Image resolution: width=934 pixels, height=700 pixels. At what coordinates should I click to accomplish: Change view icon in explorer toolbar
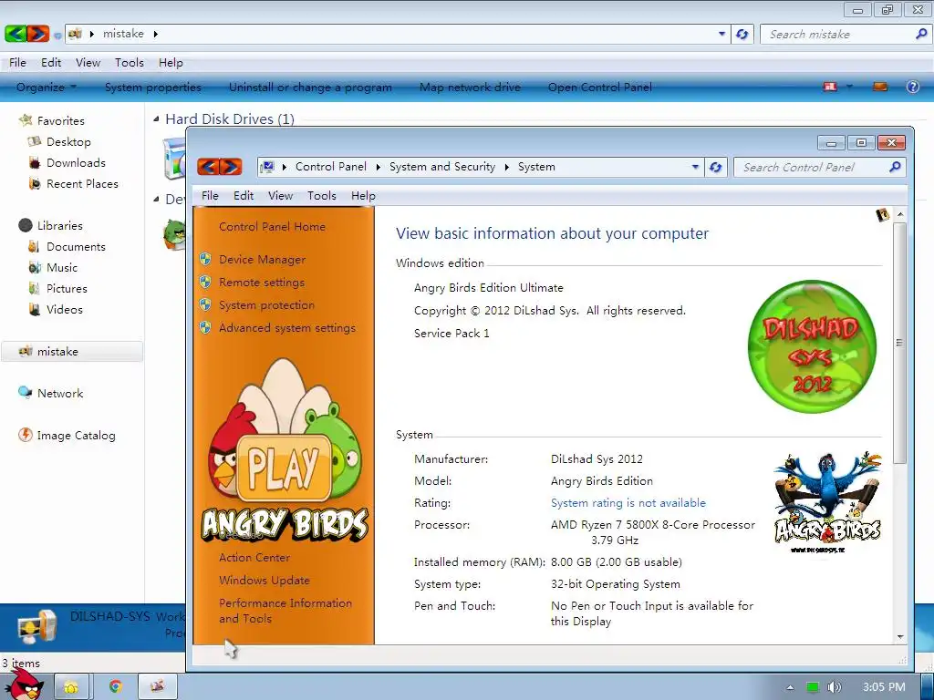[x=830, y=87]
